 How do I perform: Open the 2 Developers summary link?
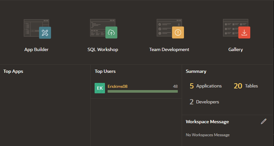[x=204, y=102]
